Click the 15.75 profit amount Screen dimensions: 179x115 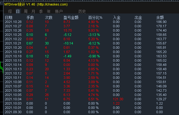click(68, 30)
